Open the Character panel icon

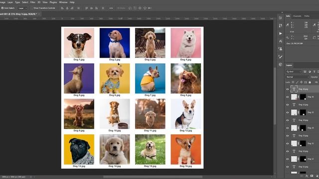pyautogui.click(x=281, y=41)
